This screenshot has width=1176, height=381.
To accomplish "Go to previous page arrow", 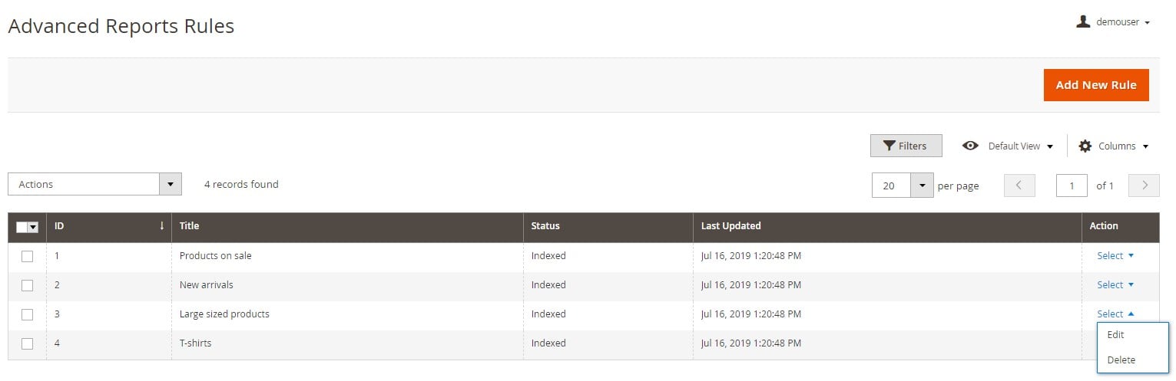I will pos(1019,186).
